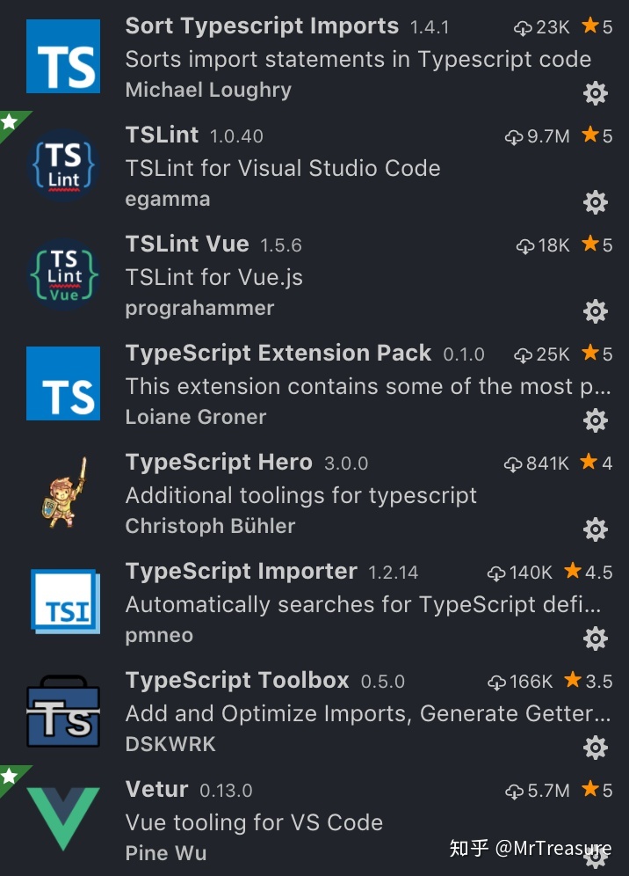
Task: Click version number 0.1.0
Action: point(463,354)
